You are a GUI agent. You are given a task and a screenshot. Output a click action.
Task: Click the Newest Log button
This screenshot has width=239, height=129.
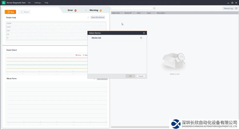coord(228,8)
